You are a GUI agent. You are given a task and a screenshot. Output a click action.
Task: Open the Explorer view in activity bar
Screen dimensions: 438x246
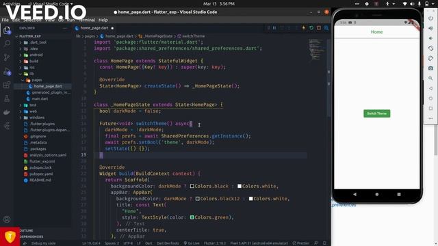(x=7, y=30)
